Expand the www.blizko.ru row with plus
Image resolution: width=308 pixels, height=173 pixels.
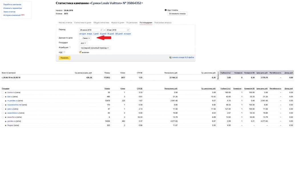click(x=5, y=113)
